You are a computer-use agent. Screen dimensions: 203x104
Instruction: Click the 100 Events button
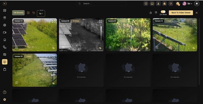18,13
